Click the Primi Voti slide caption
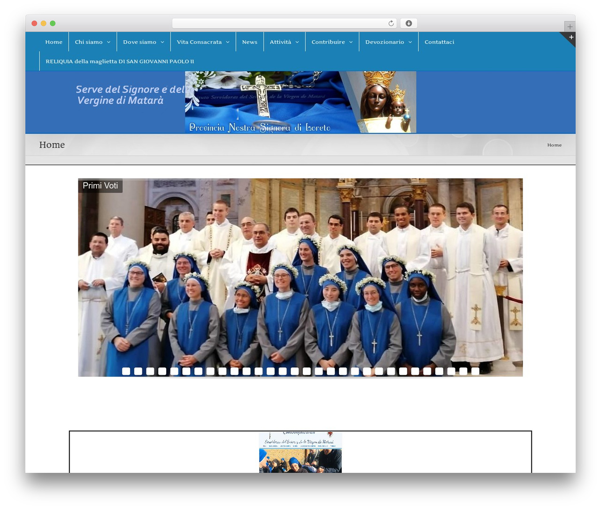Image resolution: width=601 pixels, height=509 pixels. pos(100,186)
